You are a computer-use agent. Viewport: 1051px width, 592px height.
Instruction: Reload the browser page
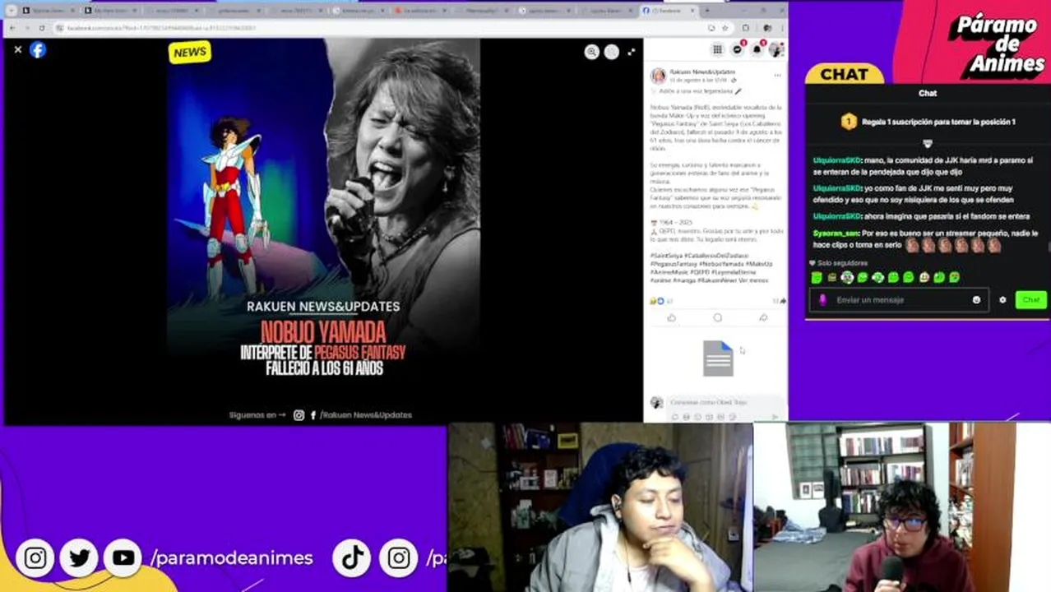tap(41, 28)
